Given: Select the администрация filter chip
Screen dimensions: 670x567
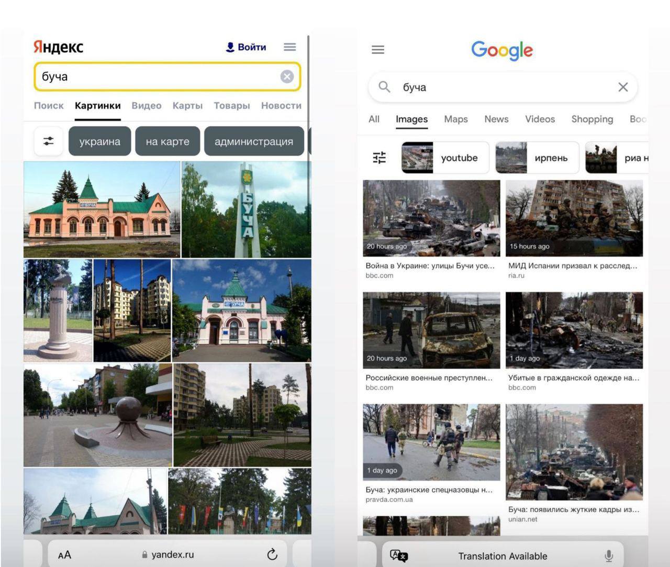Looking at the screenshot, I should click(254, 141).
